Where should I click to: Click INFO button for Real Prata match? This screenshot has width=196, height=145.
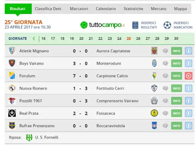(176, 113)
